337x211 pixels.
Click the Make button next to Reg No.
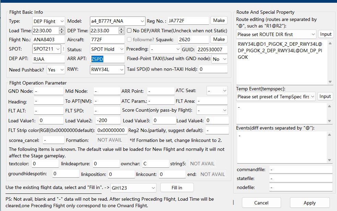(x=219, y=21)
